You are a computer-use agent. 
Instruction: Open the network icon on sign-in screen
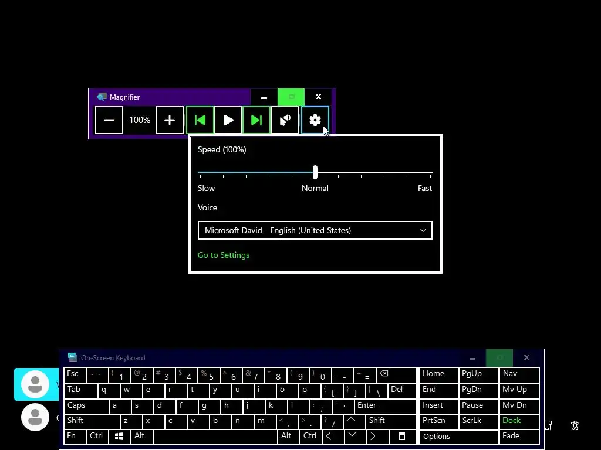tap(548, 425)
